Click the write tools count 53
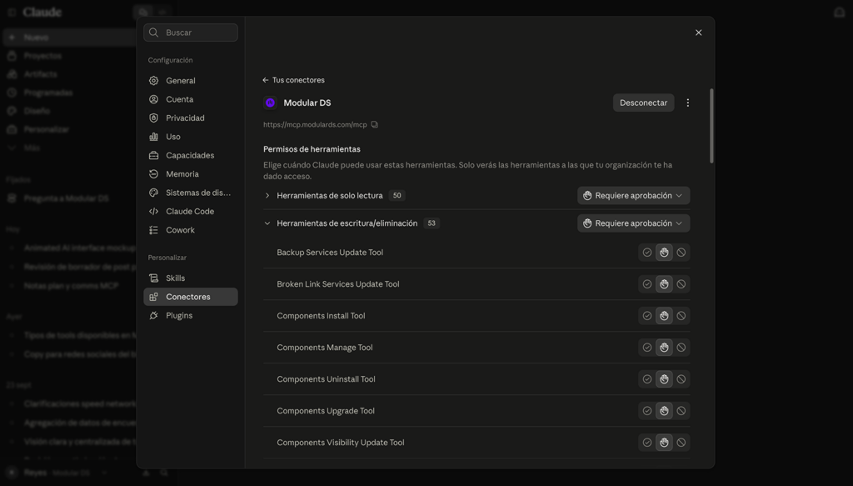The width and height of the screenshot is (853, 486). [x=431, y=223]
